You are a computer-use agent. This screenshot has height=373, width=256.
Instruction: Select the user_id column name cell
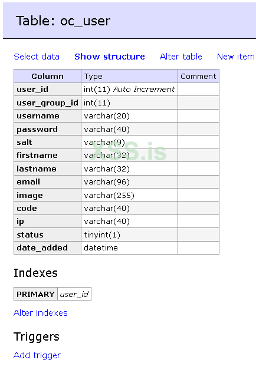coord(47,90)
